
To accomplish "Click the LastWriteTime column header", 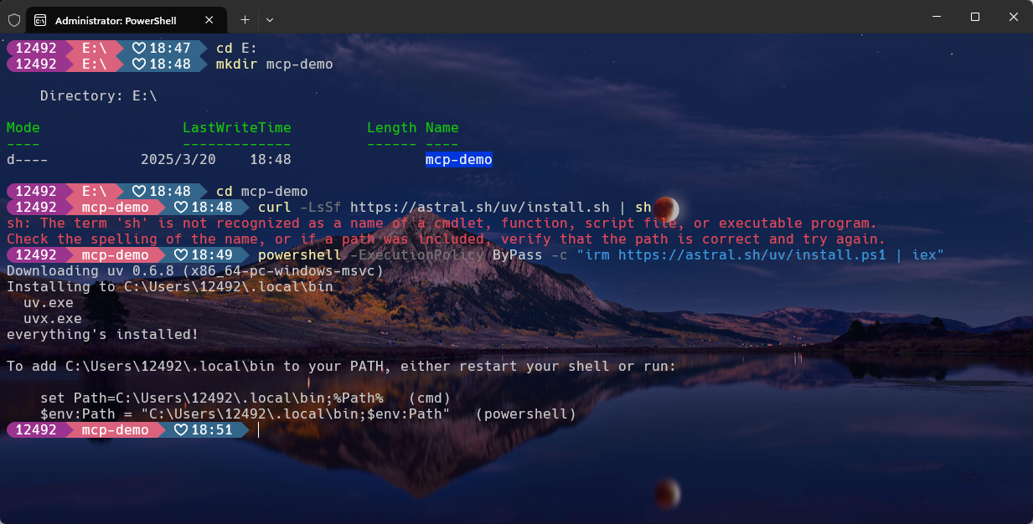I will 237,127.
